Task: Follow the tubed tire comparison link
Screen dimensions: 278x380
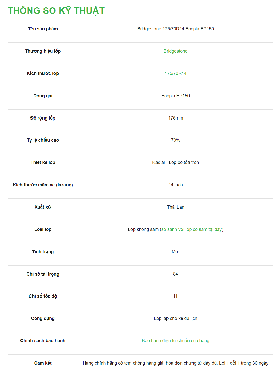Action: [x=192, y=229]
